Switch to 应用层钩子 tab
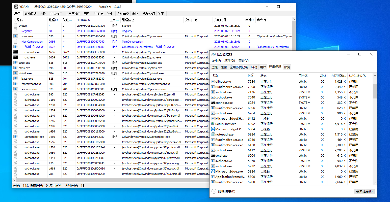The height and width of the screenshot is (202, 390). point(73,14)
